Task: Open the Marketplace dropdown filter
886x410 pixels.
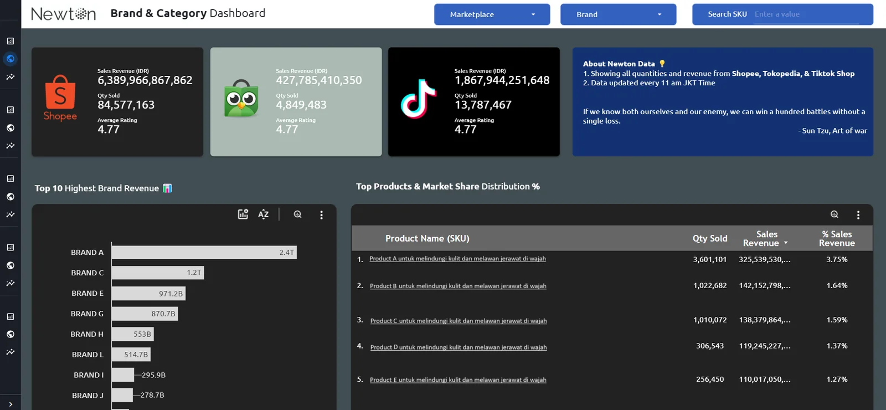Action: tap(492, 14)
